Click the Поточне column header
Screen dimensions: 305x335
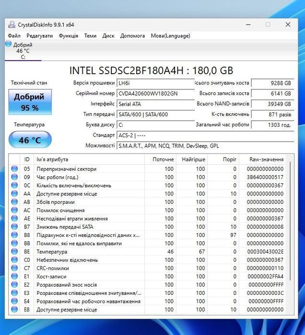pyautogui.click(x=160, y=159)
